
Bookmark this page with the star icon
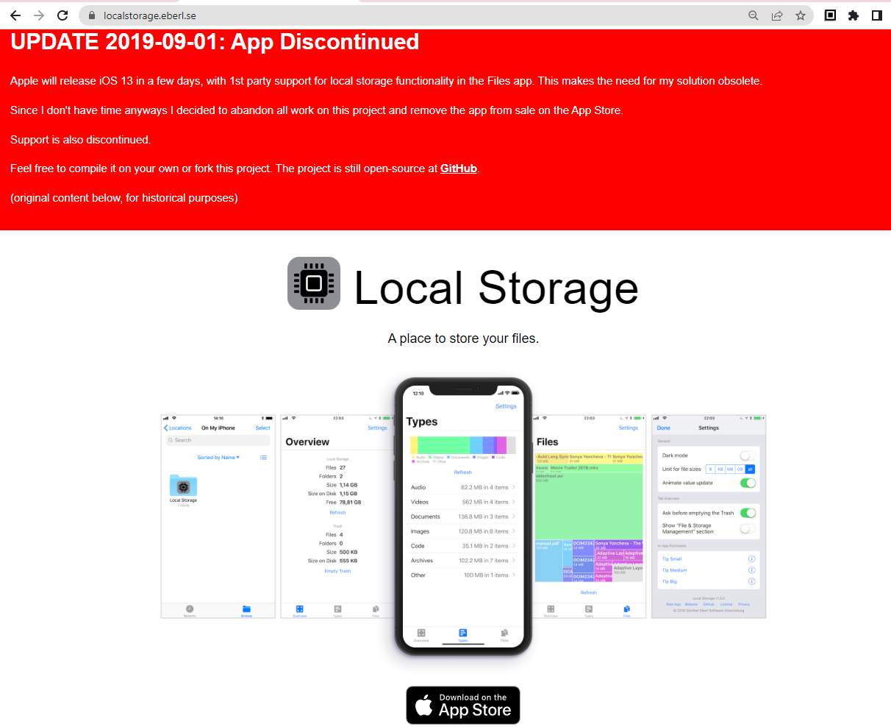click(x=801, y=15)
